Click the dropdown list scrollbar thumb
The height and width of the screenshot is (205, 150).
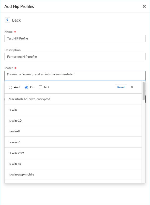(x=144, y=91)
